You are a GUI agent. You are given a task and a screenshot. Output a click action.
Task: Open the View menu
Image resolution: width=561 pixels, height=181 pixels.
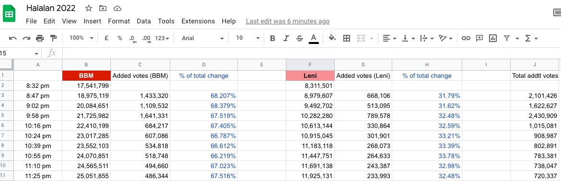pos(69,21)
